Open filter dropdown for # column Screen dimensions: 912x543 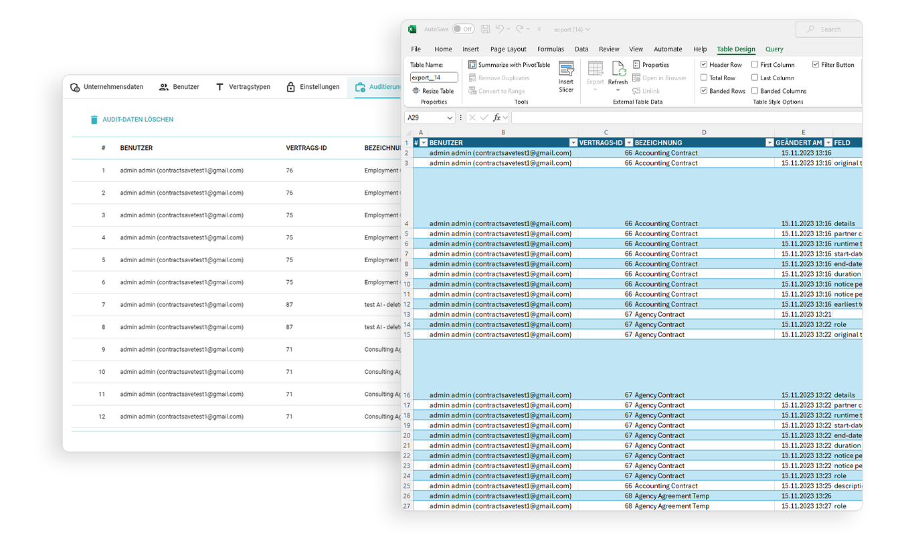[423, 142]
